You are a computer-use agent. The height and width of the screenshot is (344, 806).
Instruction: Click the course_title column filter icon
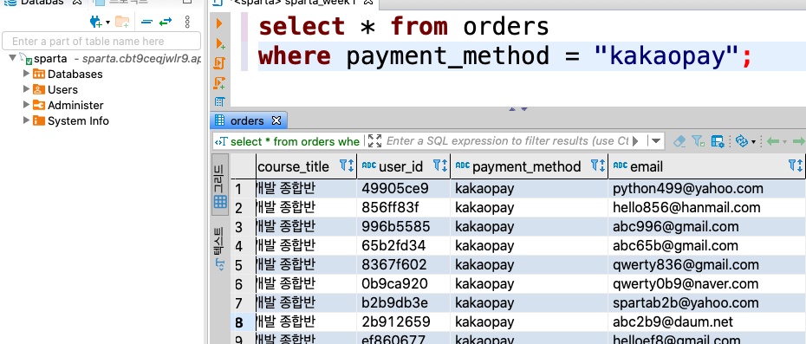point(347,166)
